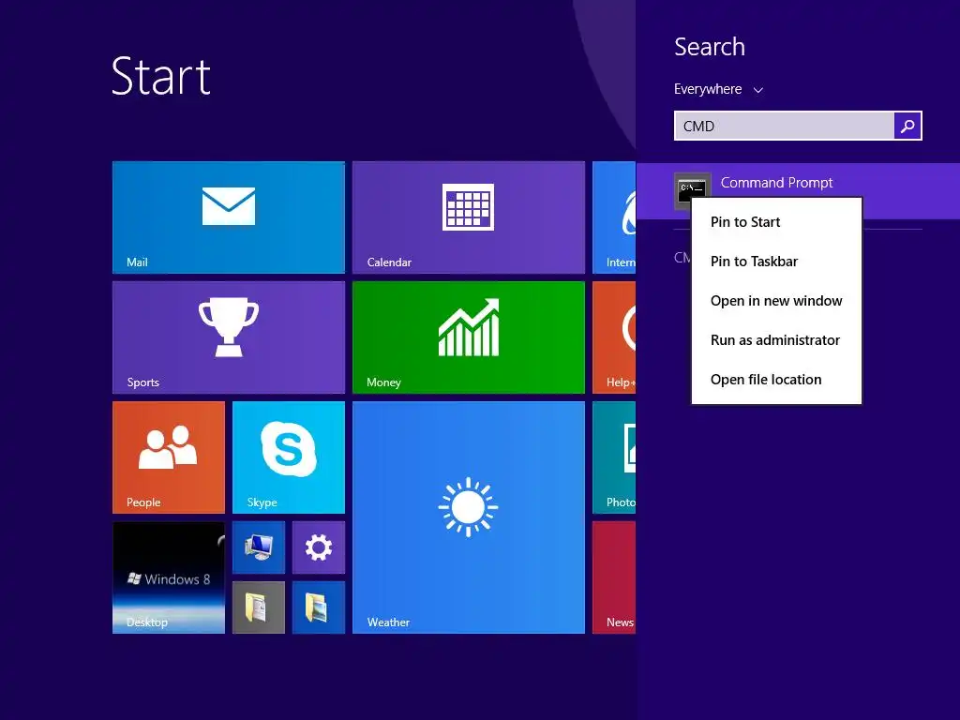The width and height of the screenshot is (960, 720).
Task: Choose Open in new window
Action: (x=776, y=301)
